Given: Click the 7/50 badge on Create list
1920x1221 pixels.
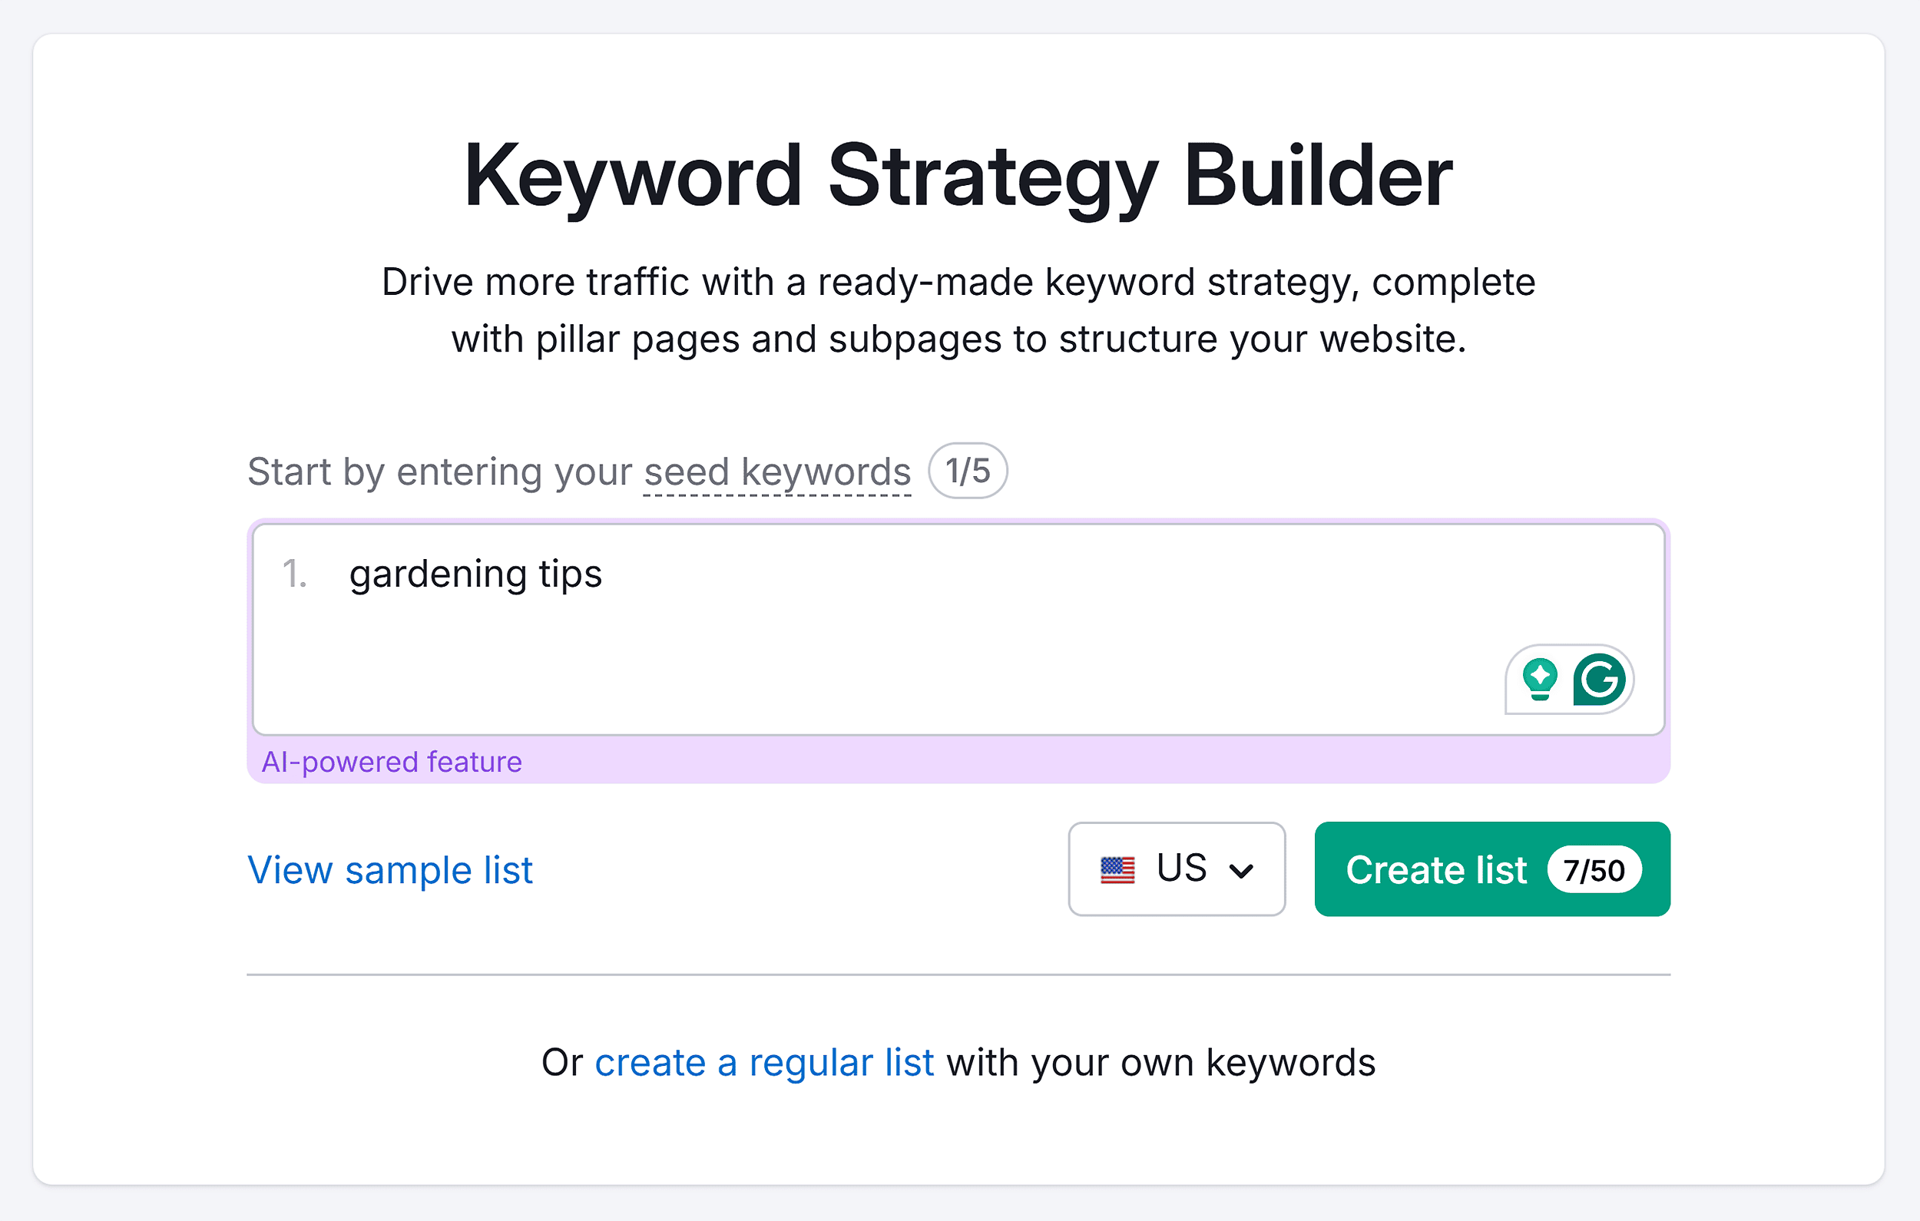Looking at the screenshot, I should click(1594, 870).
